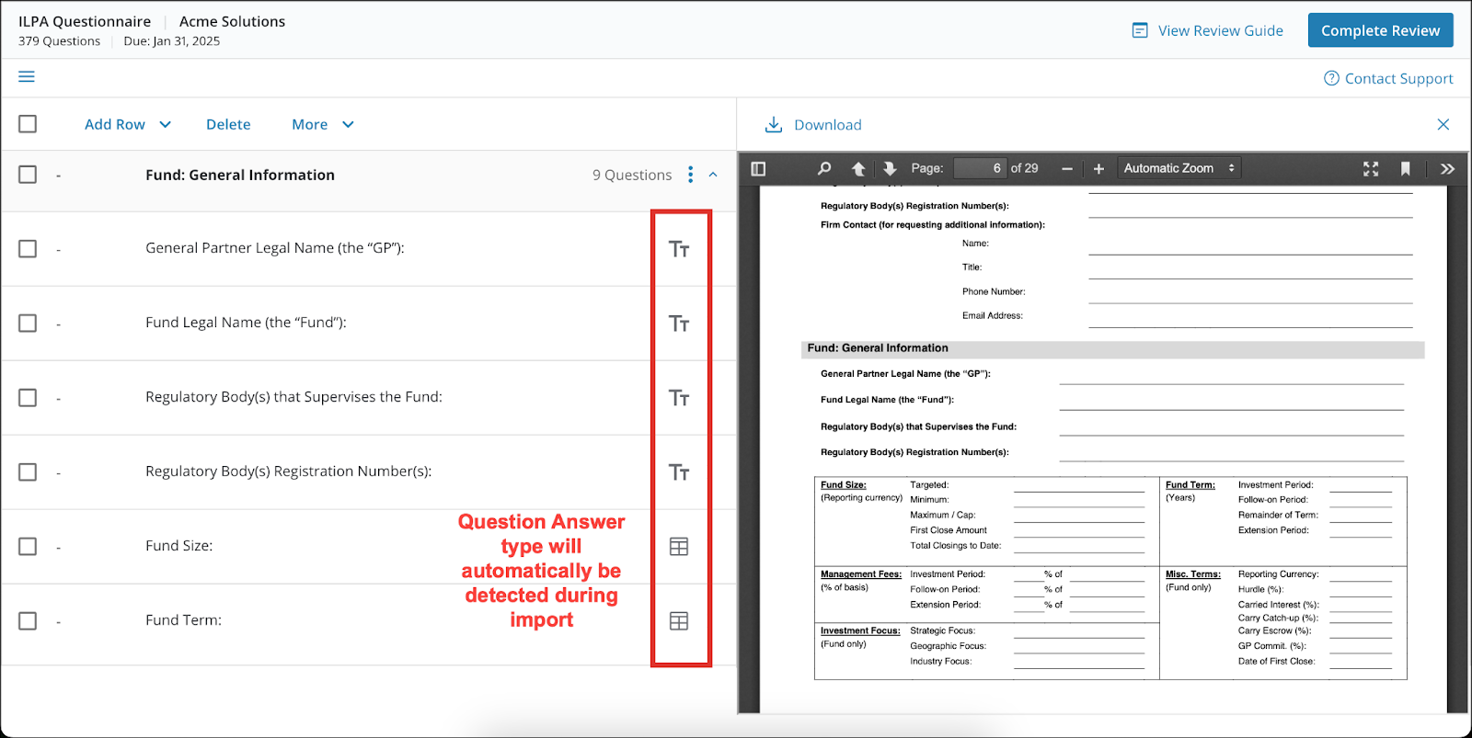
Task: Check the Fund: General Information section checkbox
Action: click(x=28, y=175)
